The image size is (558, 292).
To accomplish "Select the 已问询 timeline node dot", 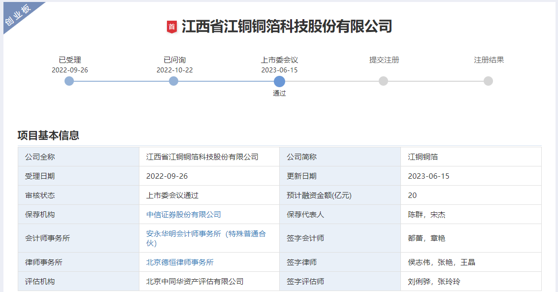I will (173, 81).
